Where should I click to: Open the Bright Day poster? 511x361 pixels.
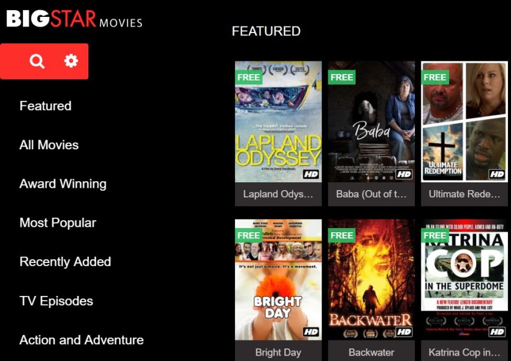coord(278,280)
